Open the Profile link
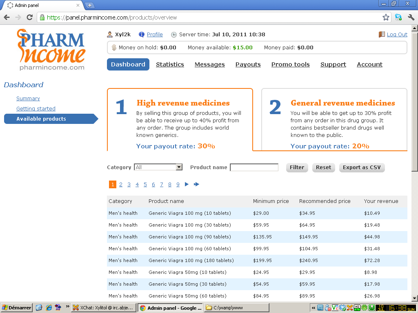Image resolution: width=418 pixels, height=313 pixels. (x=155, y=35)
